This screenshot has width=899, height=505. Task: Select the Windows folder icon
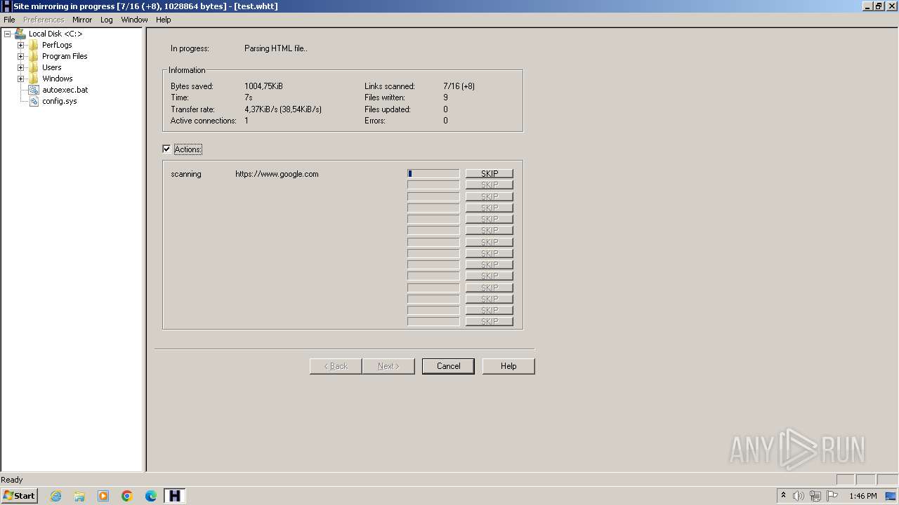point(33,79)
